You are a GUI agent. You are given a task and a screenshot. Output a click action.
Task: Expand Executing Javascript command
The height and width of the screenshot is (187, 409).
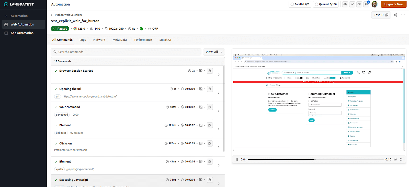[219, 183]
